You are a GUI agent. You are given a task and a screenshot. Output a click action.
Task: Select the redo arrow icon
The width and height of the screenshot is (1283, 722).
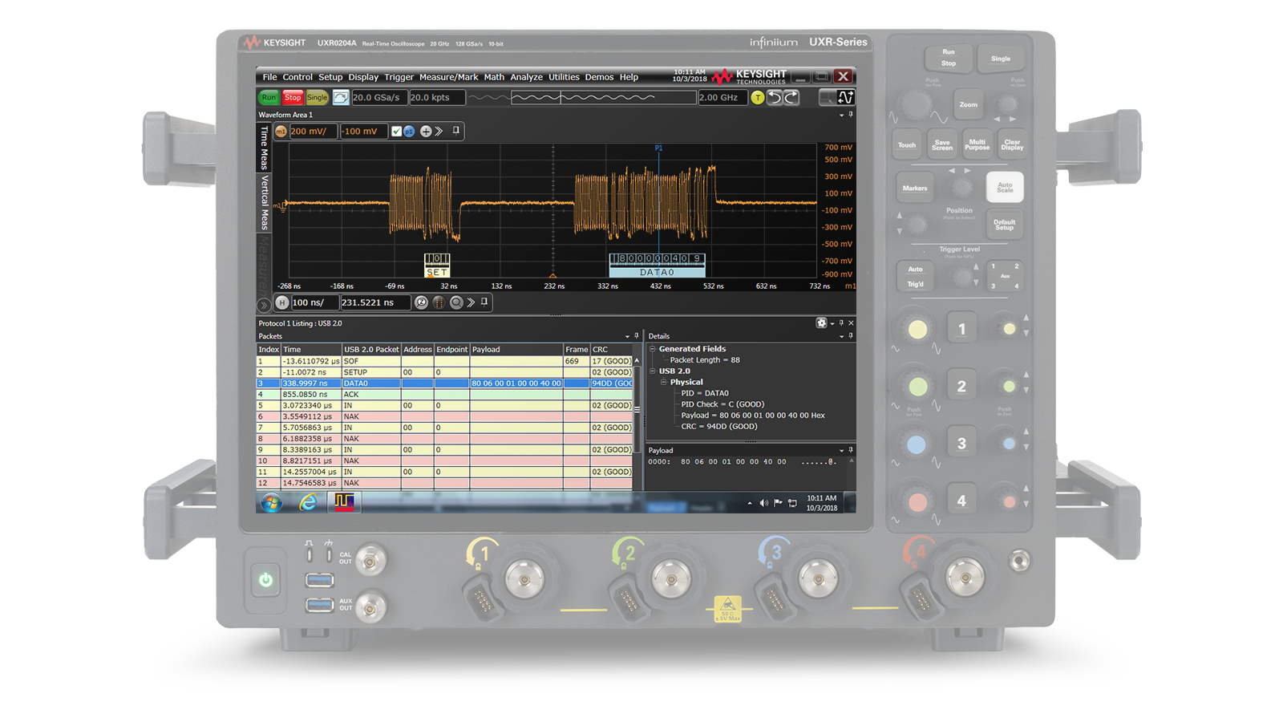[790, 97]
